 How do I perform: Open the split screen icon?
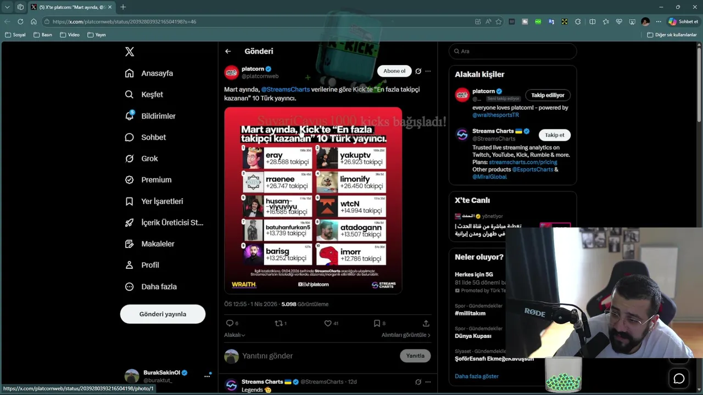click(x=592, y=21)
